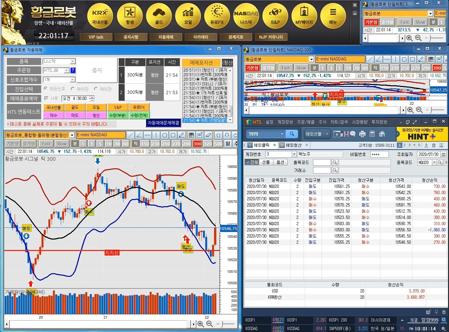The height and width of the screenshot is (332, 449).
Task: Open the KRX 국내선물 gold menu icon
Action: pos(100,16)
